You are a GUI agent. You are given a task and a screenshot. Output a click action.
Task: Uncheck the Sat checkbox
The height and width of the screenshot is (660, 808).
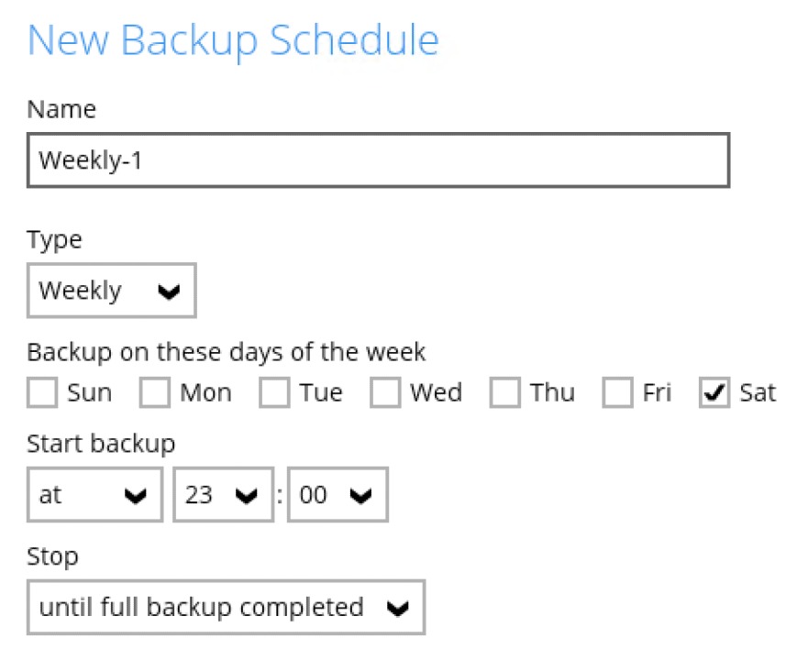(714, 393)
